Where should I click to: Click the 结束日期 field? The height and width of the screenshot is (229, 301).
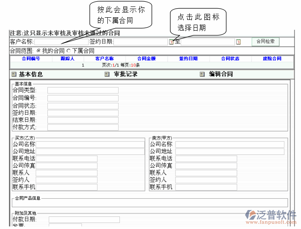coord(83,120)
